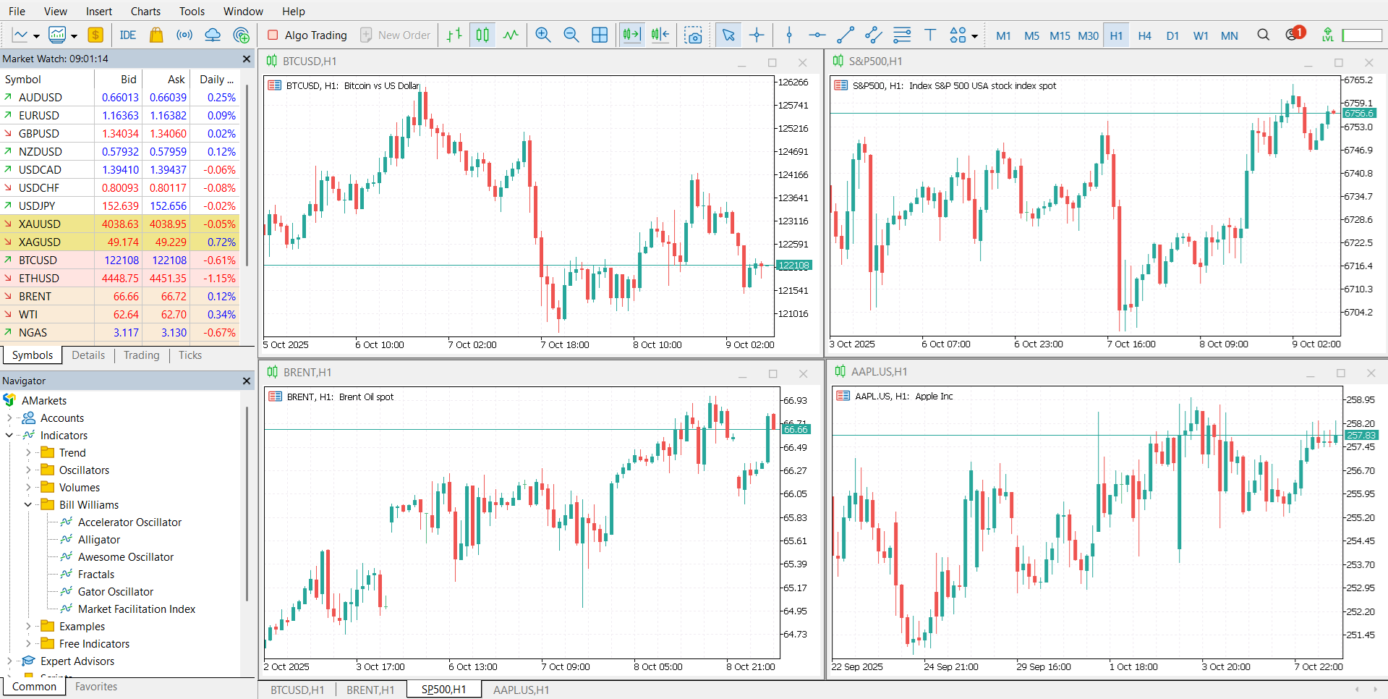
Task: Click the dollar Symbols icon
Action: [95, 35]
